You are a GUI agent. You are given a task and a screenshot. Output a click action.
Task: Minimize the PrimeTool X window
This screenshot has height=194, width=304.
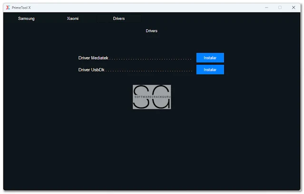[266, 8]
